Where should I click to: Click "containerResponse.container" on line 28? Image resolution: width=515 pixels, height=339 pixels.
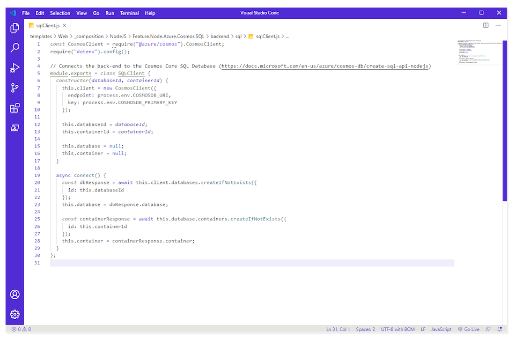(152, 241)
